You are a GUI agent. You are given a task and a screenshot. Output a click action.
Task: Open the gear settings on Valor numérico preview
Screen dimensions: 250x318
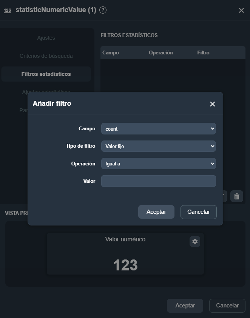tap(195, 241)
